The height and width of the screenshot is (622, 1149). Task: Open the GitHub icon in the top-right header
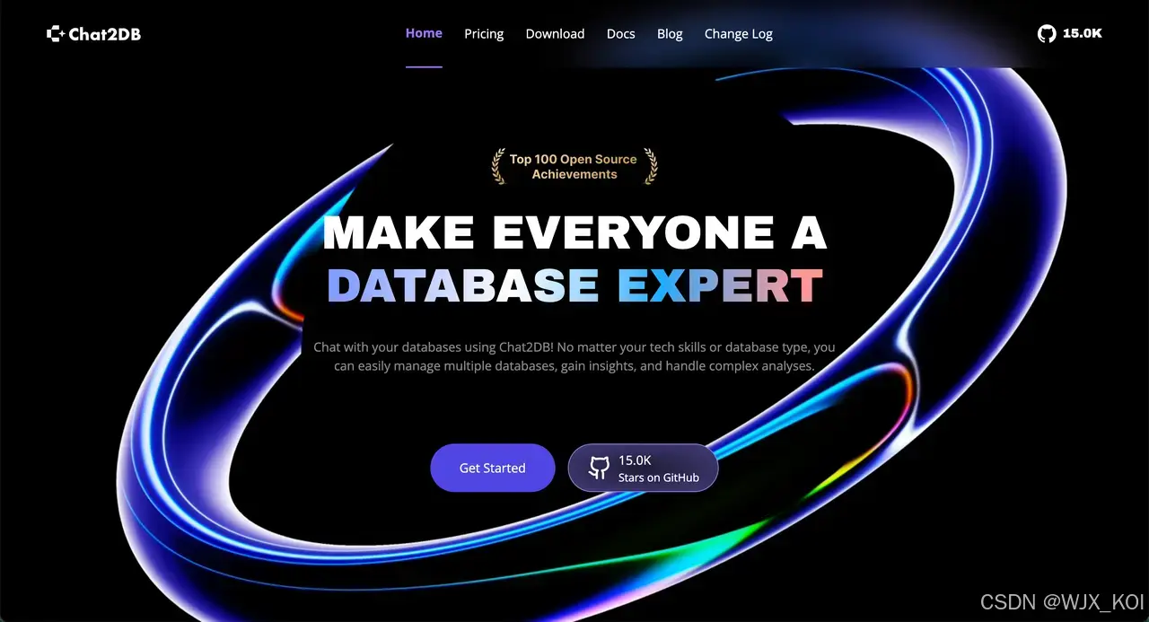(1047, 34)
